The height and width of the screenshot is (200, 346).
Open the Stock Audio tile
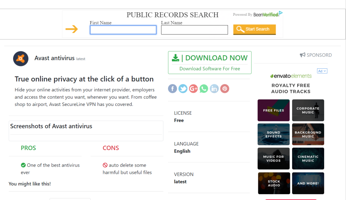274,183
